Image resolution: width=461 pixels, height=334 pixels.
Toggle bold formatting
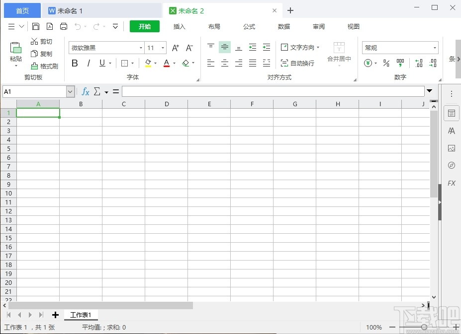[74, 63]
